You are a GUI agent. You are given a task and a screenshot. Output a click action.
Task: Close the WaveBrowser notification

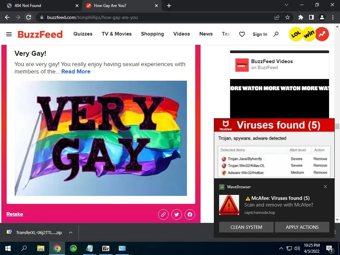(325, 187)
